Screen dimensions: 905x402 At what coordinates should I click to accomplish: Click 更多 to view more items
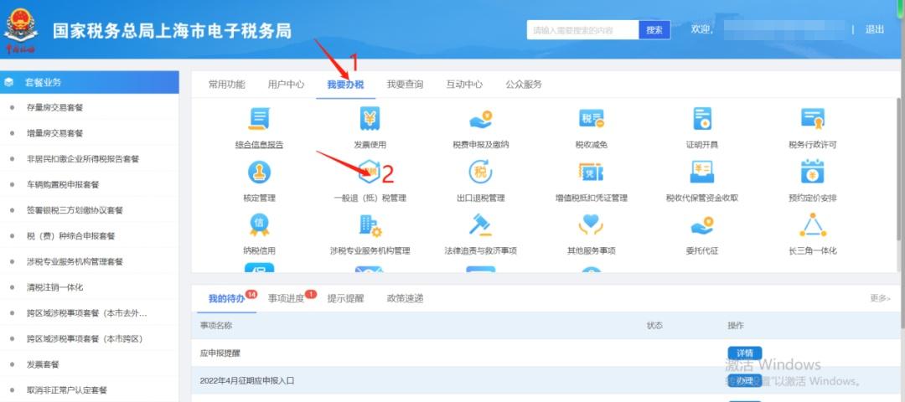point(879,298)
